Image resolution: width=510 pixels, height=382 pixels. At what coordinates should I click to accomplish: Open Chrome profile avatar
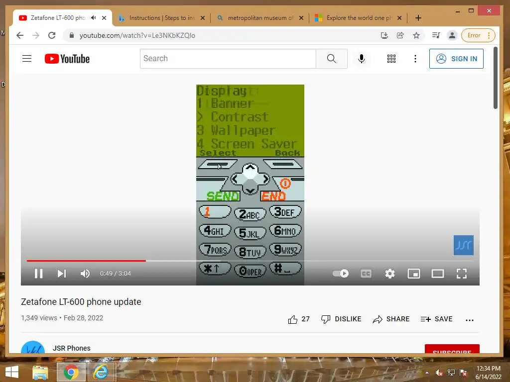(452, 35)
